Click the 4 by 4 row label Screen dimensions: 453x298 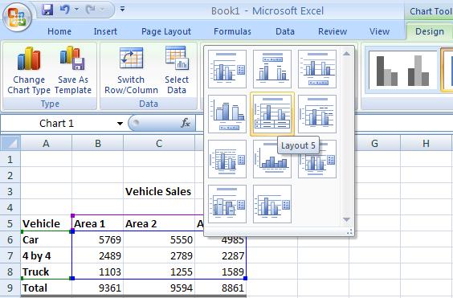click(46, 255)
